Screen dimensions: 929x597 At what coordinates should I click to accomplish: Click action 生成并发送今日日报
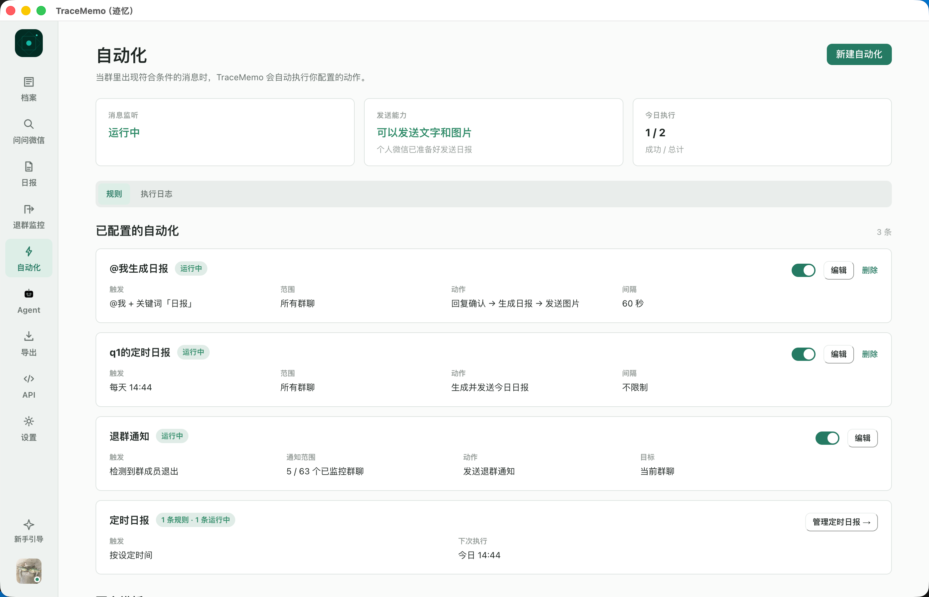click(x=490, y=387)
